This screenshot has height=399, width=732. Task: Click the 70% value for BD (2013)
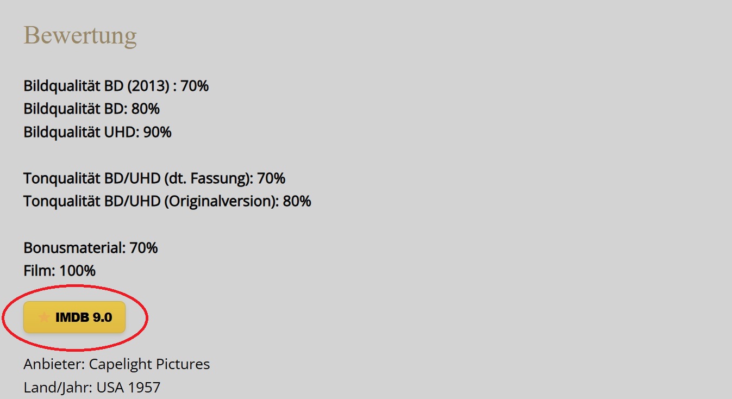pos(195,86)
